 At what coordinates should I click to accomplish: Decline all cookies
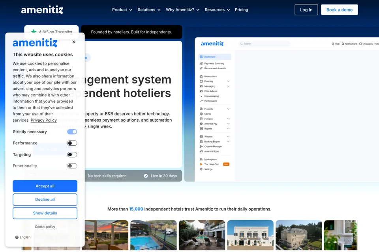(45, 200)
